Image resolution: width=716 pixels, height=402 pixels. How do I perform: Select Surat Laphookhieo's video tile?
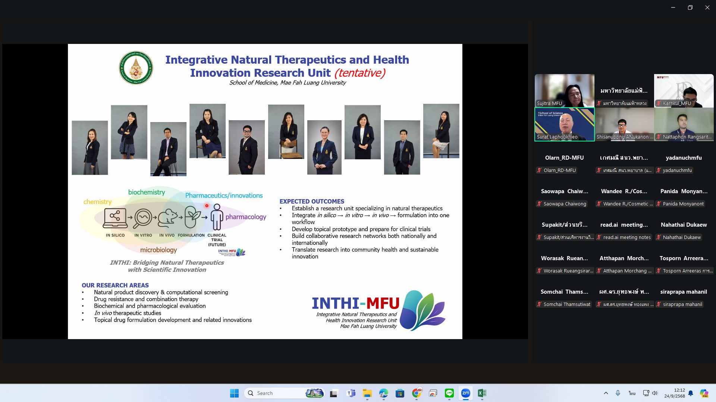[x=564, y=124]
